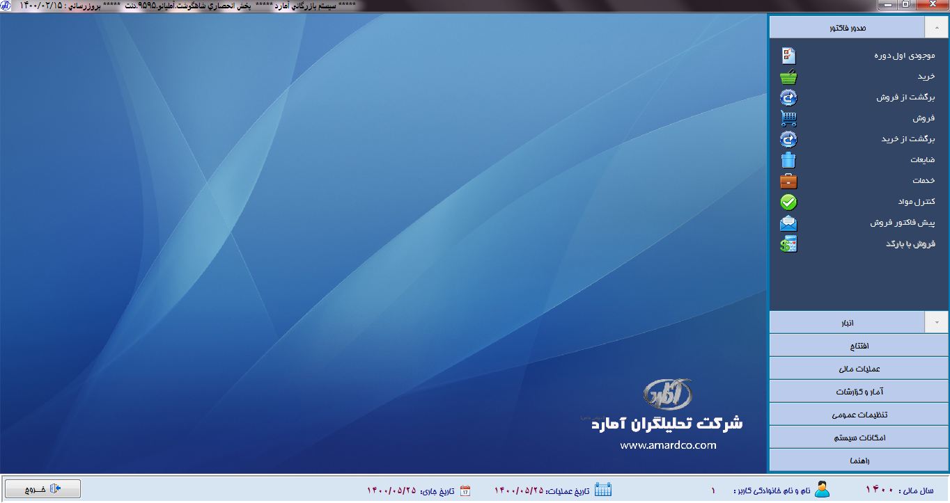Open the راهنما help section

(x=859, y=461)
